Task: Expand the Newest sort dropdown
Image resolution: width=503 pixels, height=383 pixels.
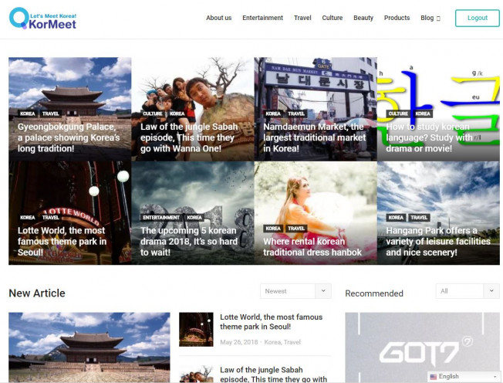Action: coord(323,291)
